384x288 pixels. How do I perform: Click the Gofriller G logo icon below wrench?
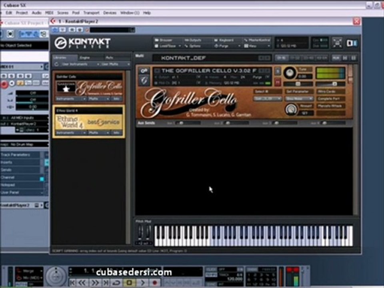(144, 80)
